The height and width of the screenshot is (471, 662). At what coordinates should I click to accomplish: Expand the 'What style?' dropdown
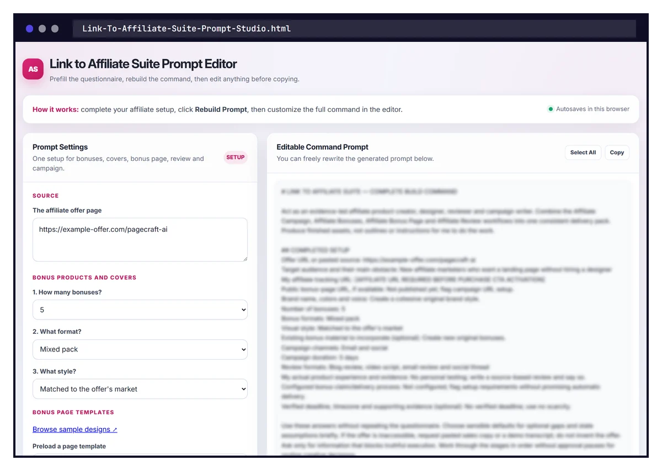tap(140, 389)
